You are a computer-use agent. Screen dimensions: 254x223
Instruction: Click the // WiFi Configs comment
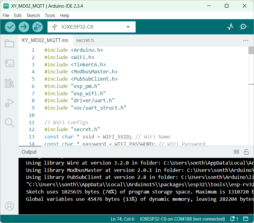click(x=66, y=122)
